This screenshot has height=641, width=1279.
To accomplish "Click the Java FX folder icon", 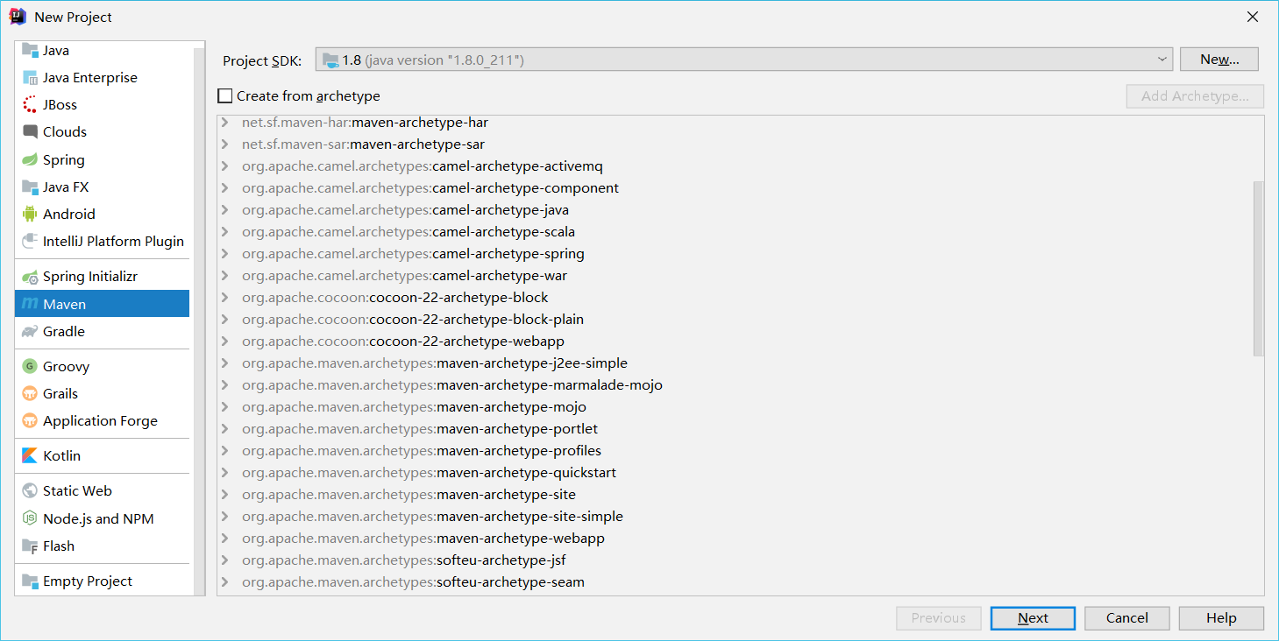I will [x=30, y=187].
